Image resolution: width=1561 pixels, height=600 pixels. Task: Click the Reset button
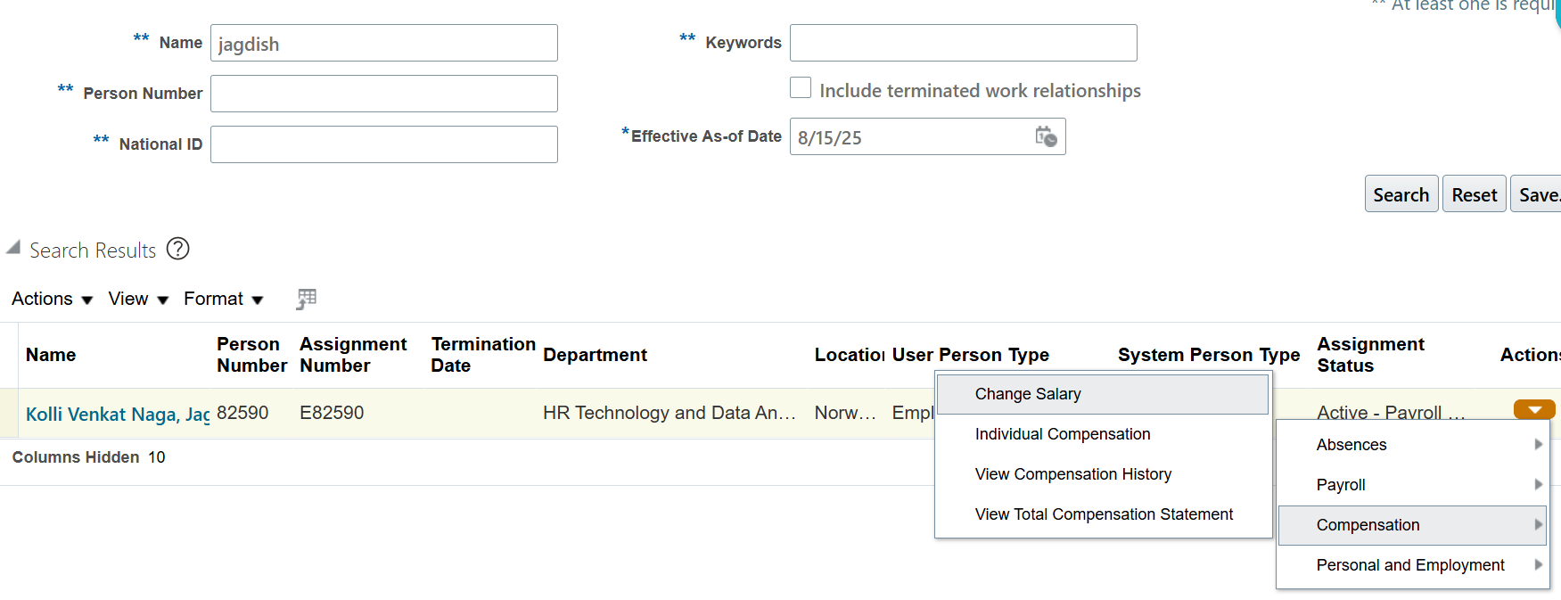pyautogui.click(x=1475, y=193)
